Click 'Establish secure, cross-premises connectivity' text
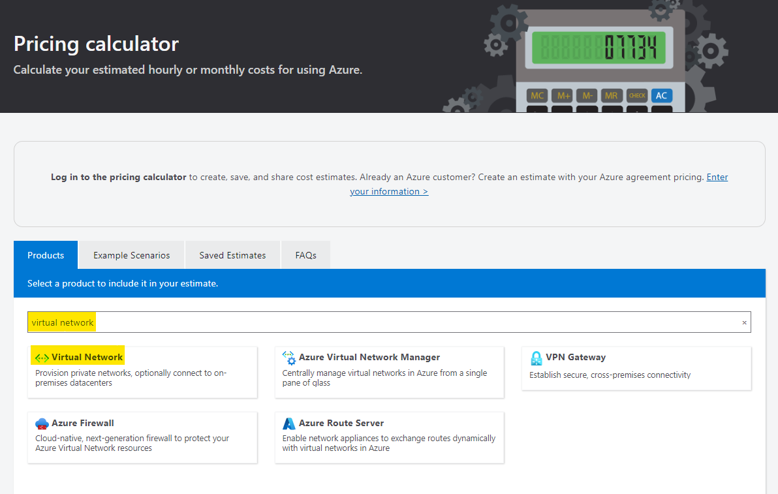The width and height of the screenshot is (778, 494). (610, 375)
